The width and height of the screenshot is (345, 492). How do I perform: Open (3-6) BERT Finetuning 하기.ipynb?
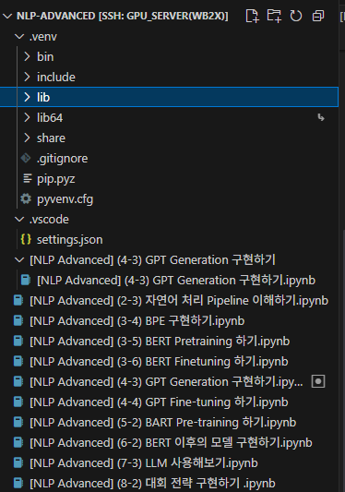coord(159,362)
